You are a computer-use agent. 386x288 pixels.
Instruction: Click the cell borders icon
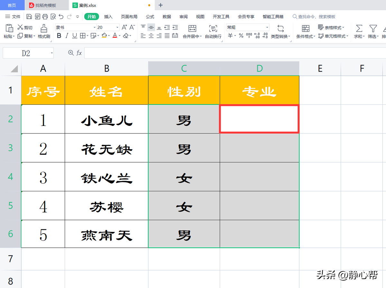pyautogui.click(x=82, y=36)
